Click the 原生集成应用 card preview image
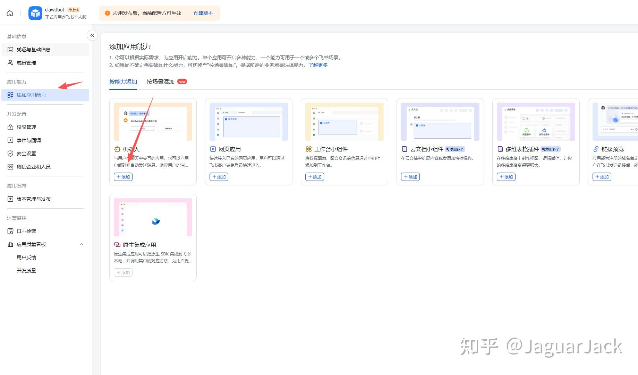 153,217
